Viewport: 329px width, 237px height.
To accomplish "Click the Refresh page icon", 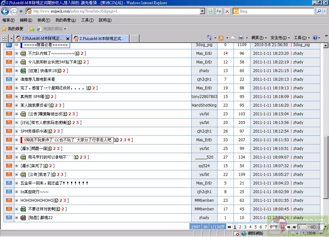I will [219, 11].
